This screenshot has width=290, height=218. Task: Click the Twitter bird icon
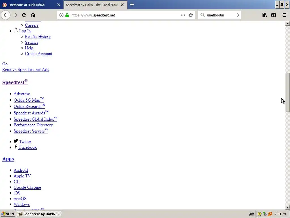[x=16, y=141]
